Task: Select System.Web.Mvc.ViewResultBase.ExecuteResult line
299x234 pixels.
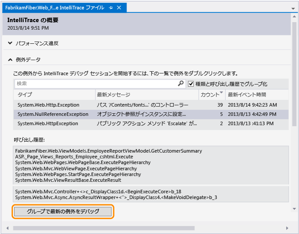Action: 68,180
